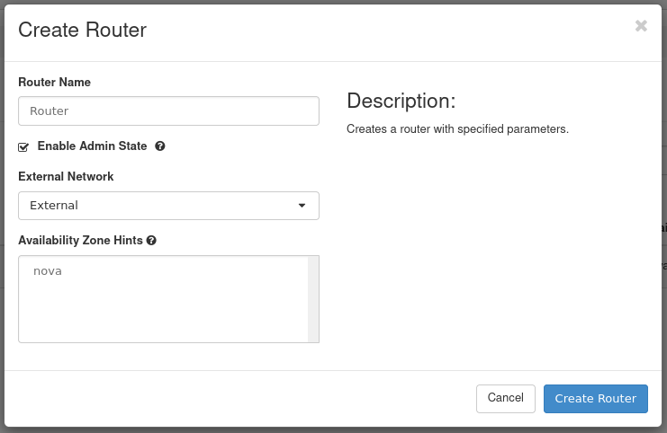Toggle the Enable Admin State checkbox
667x433 pixels.
23,146
